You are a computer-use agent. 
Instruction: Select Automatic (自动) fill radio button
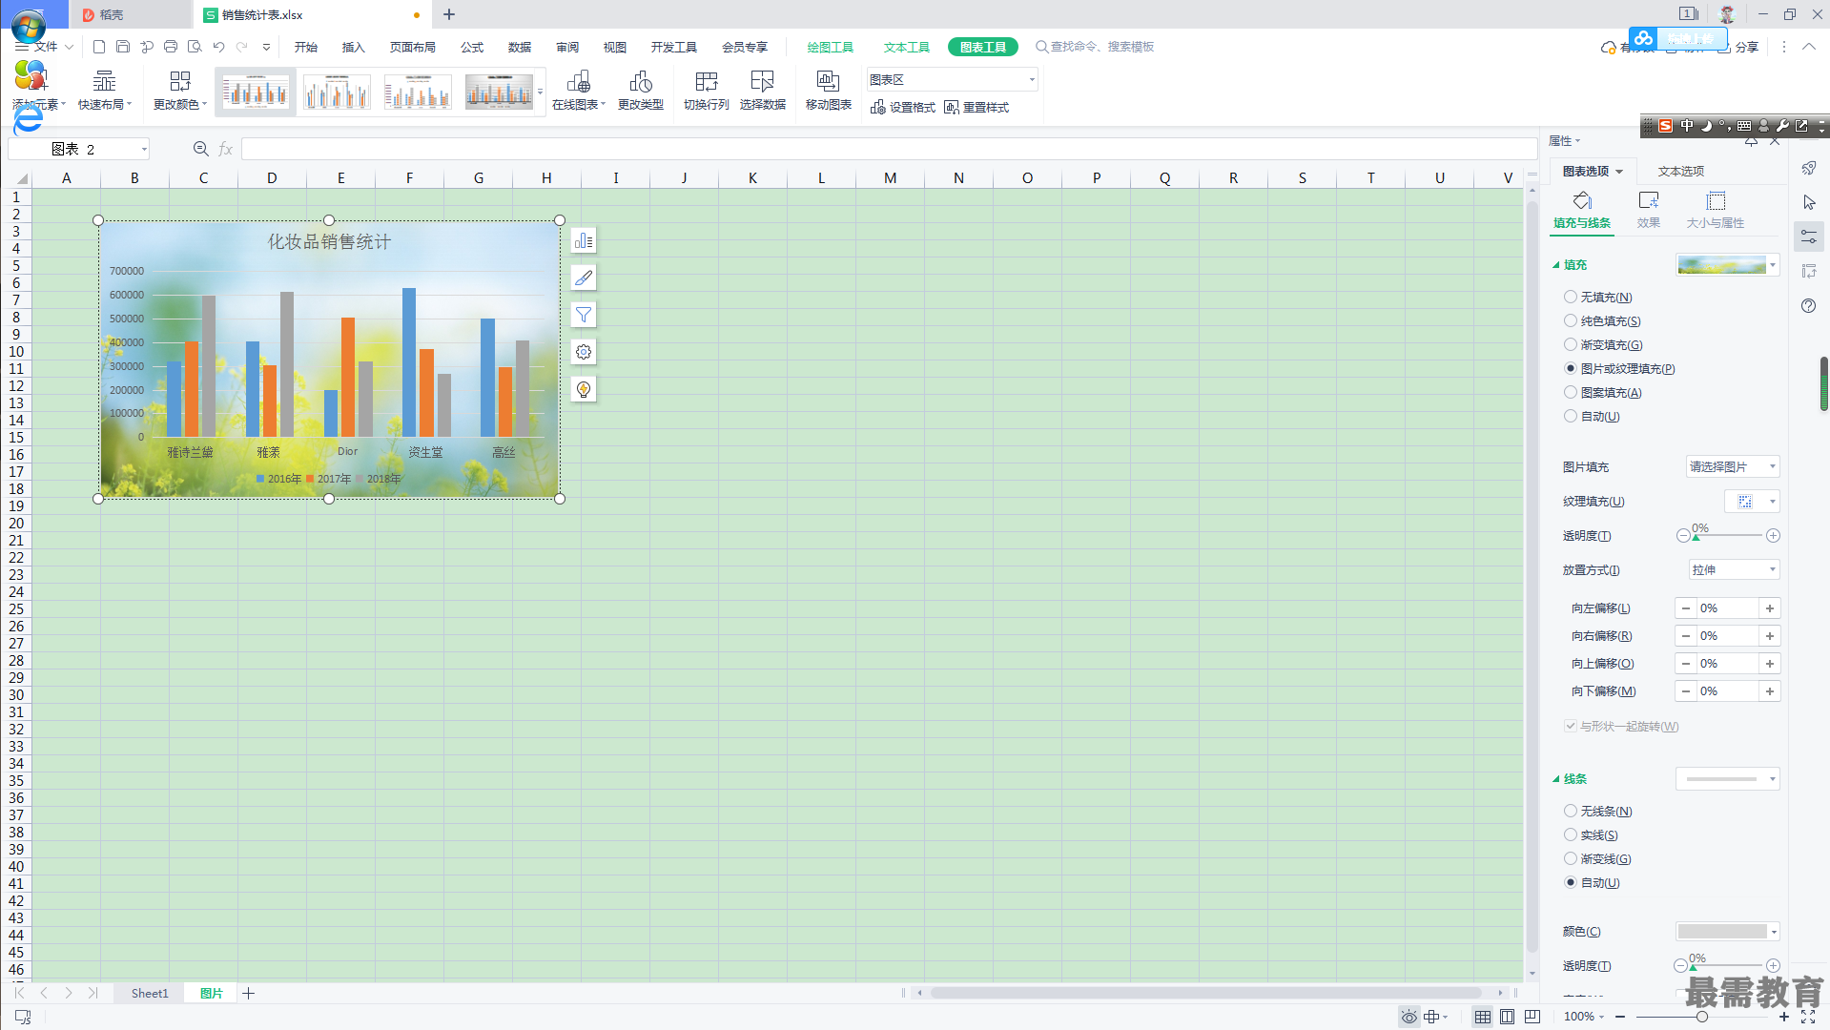point(1570,417)
